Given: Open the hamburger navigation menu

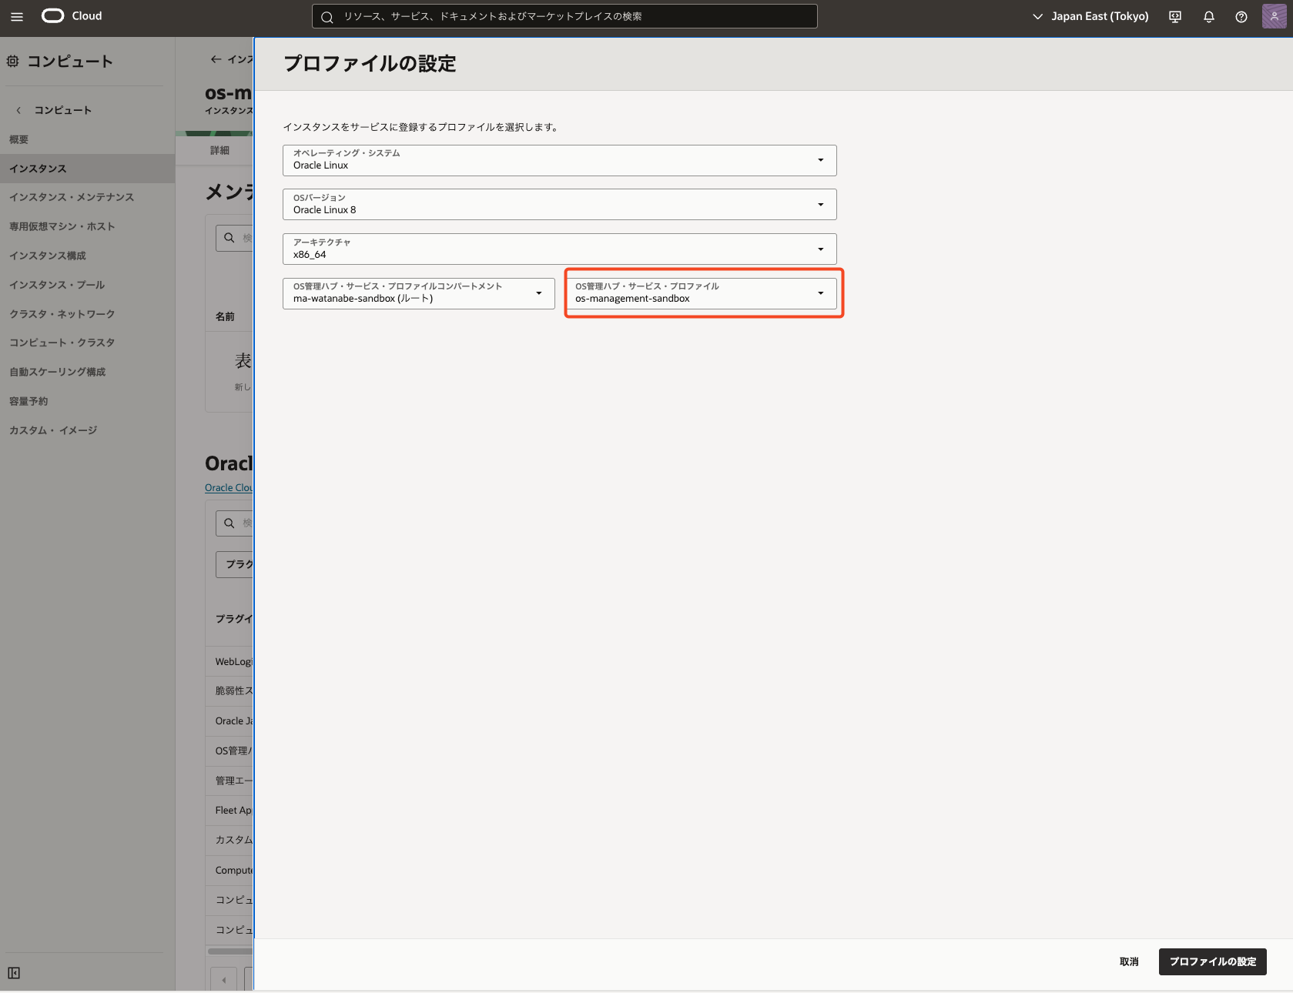Looking at the screenshot, I should tap(17, 16).
